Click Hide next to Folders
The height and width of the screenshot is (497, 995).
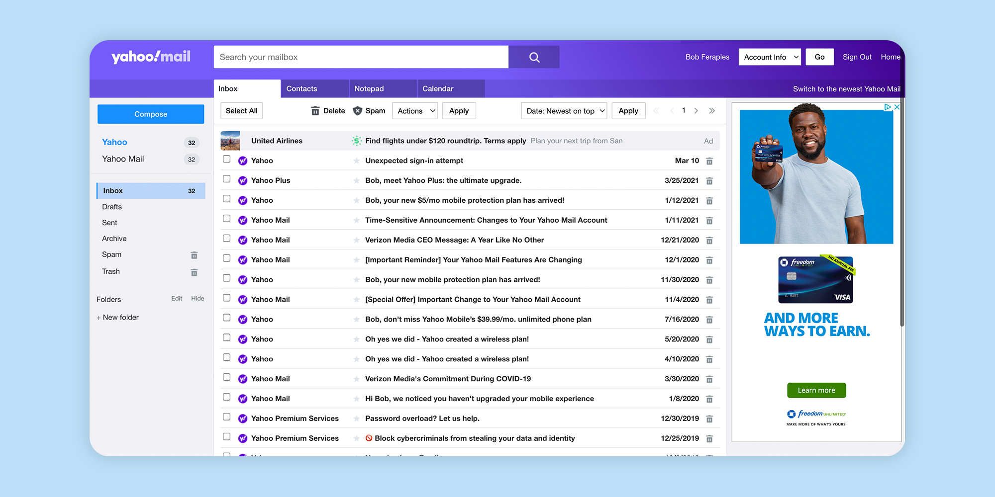click(x=198, y=298)
